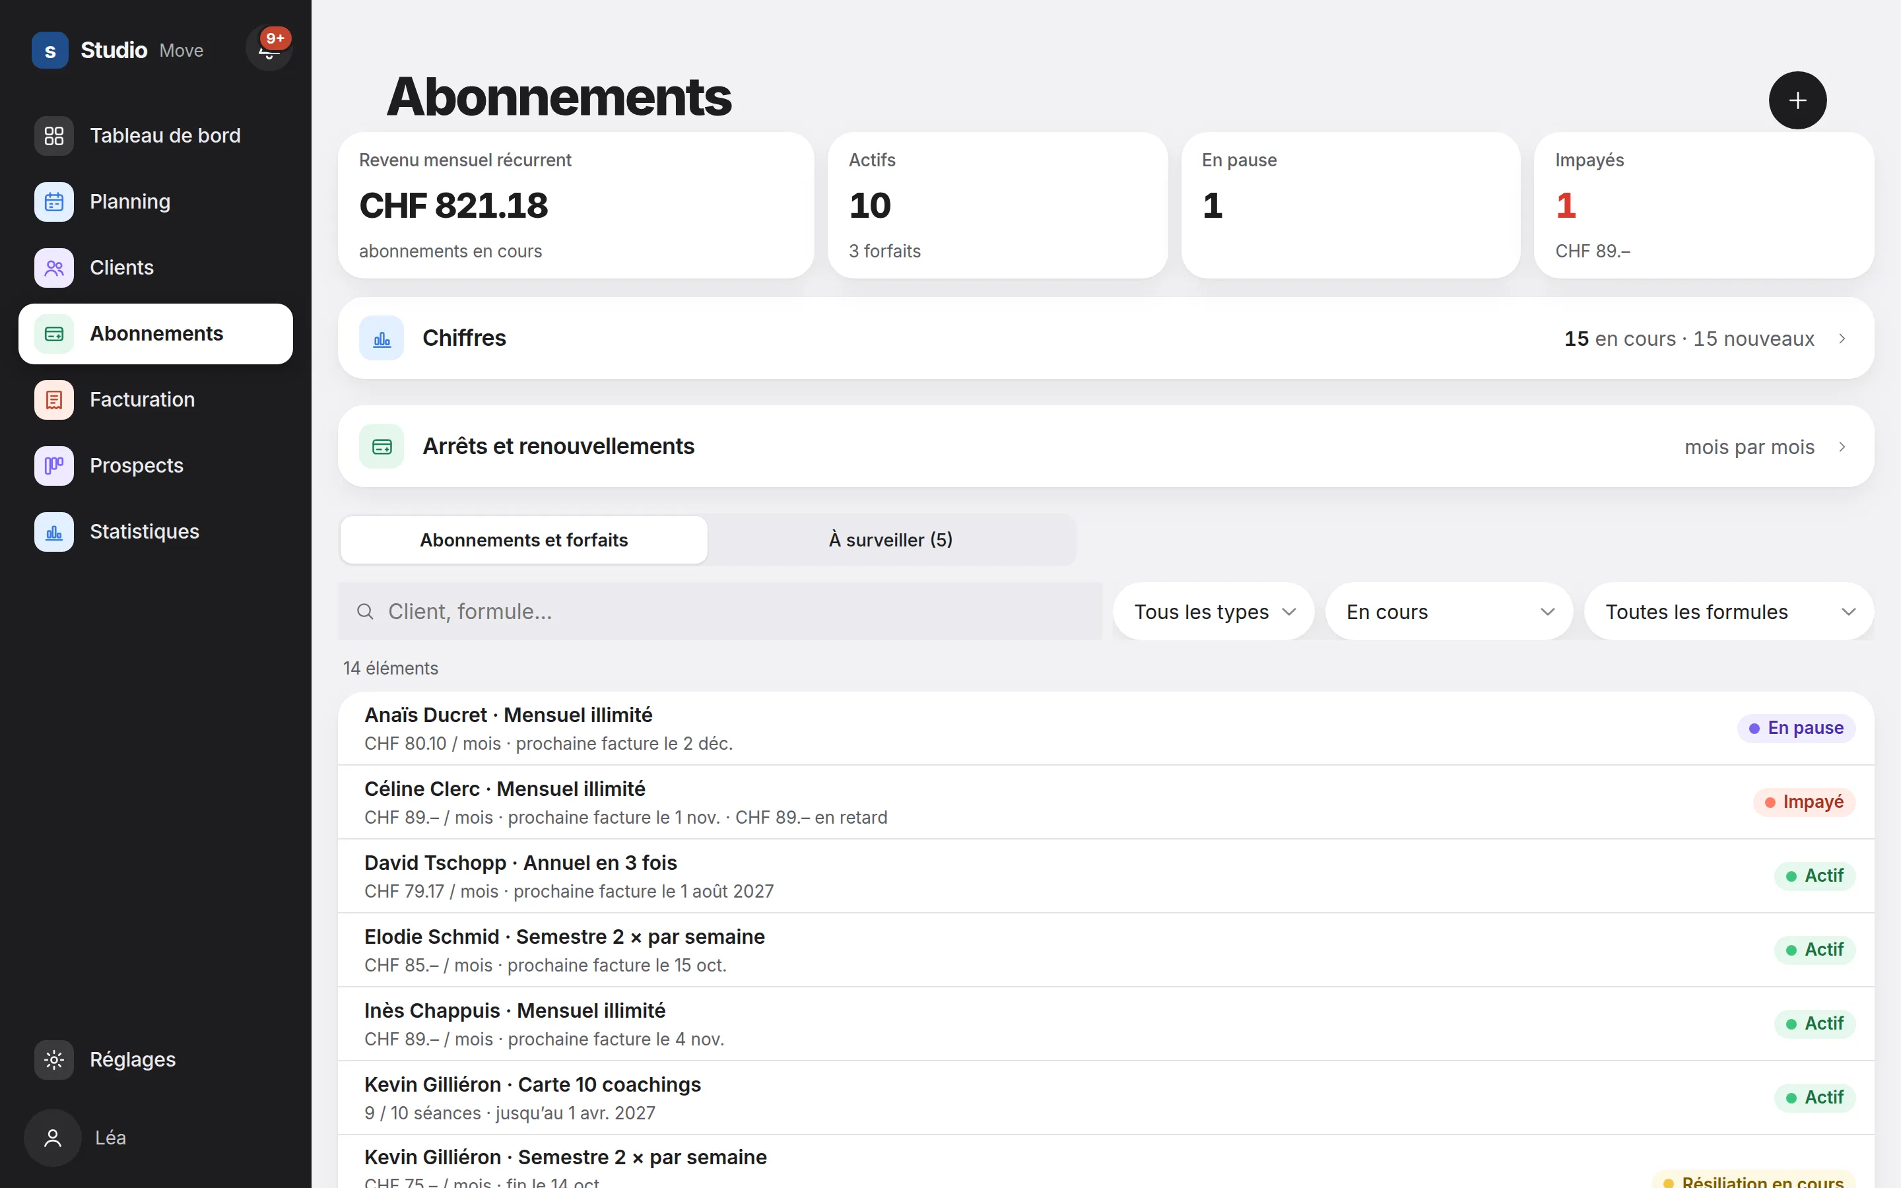Click the Impayé badge on Céline Clerc

[1803, 802]
